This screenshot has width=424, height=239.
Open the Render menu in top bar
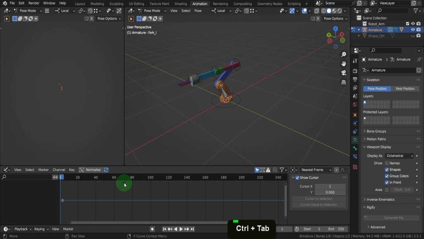(x=34, y=3)
